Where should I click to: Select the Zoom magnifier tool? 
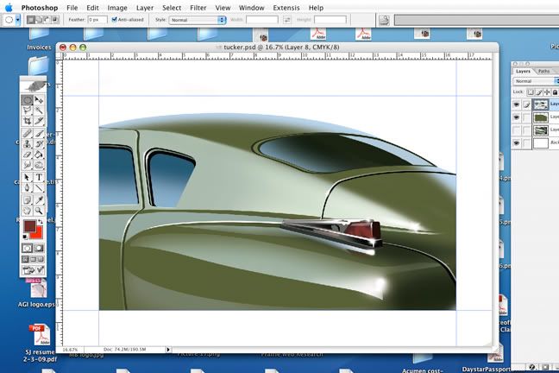click(39, 211)
